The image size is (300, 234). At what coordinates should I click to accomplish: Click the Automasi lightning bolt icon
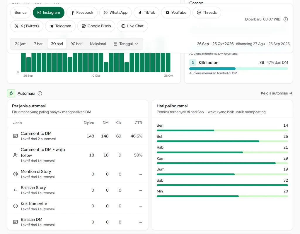coord(11,93)
